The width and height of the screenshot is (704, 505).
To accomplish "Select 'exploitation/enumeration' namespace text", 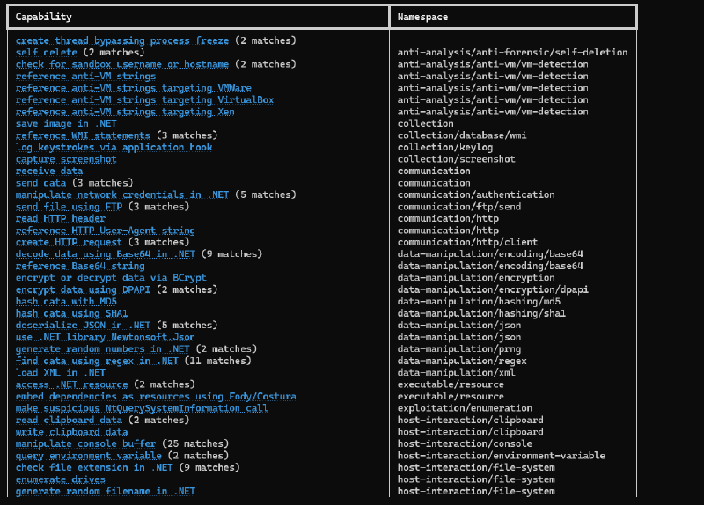I will point(465,408).
